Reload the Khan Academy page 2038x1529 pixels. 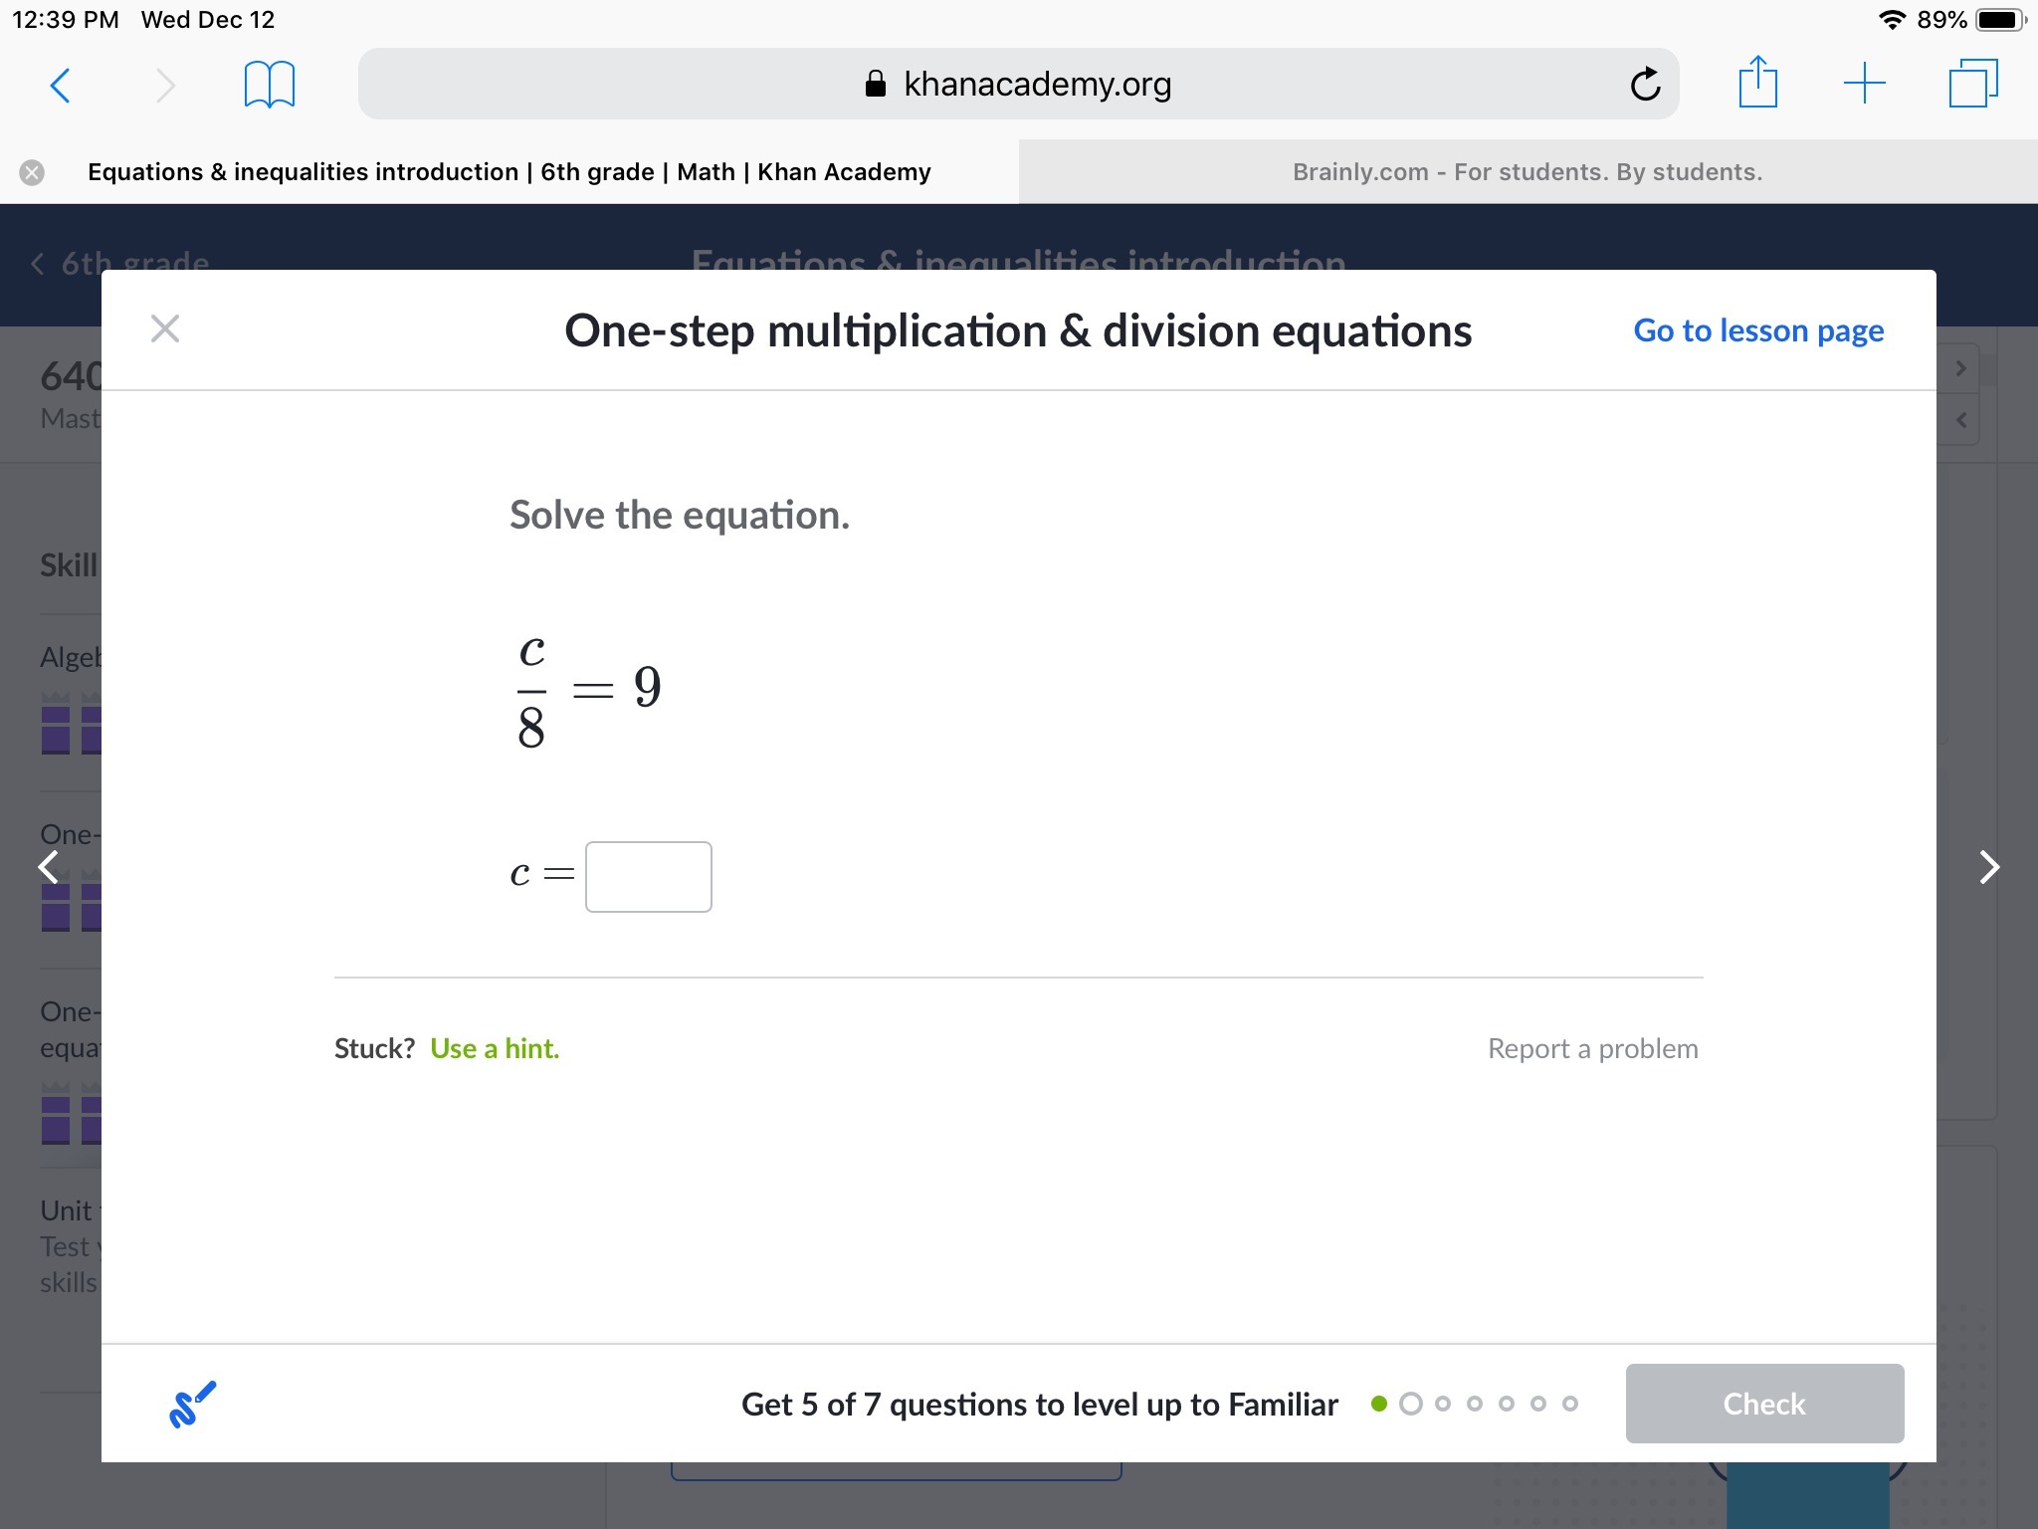[1645, 85]
